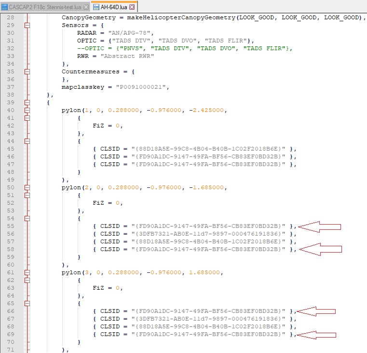This screenshot has height=353, width=367.
Task: Click the CLSID FD90A1DC string on line 55
Action: 208,226
